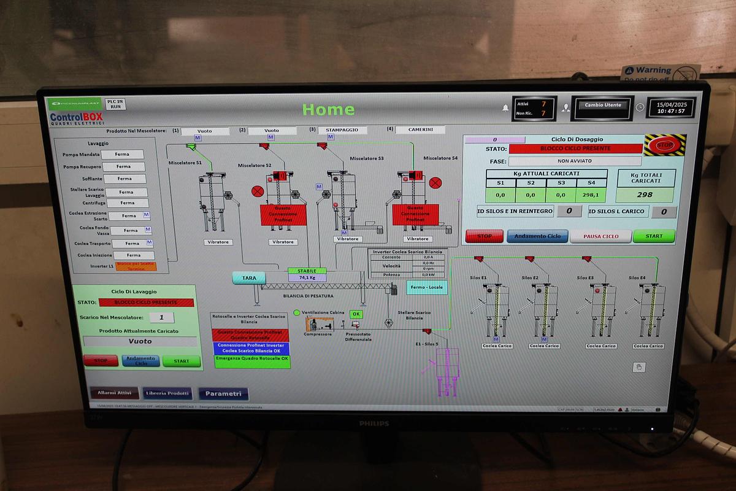Viewport: 736px width, 491px height.
Task: Click the compressor icon under Ventilazione Cabina
Action: tap(318, 323)
